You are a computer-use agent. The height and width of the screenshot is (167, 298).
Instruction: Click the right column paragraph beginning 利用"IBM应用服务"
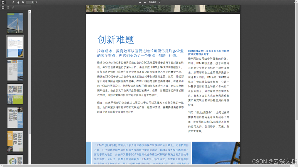pyautogui.click(x=208, y=122)
